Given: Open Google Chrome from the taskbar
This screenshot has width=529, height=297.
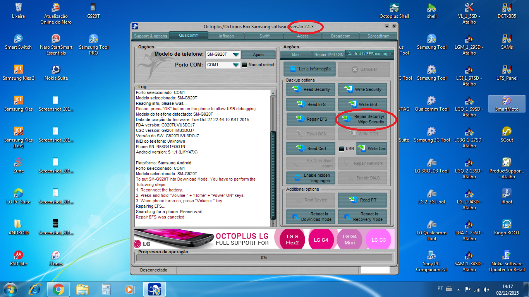Looking at the screenshot, I should coord(58,289).
